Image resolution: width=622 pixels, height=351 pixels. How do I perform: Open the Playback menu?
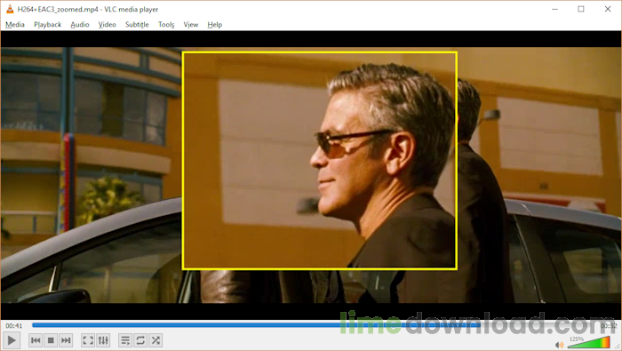tap(48, 25)
